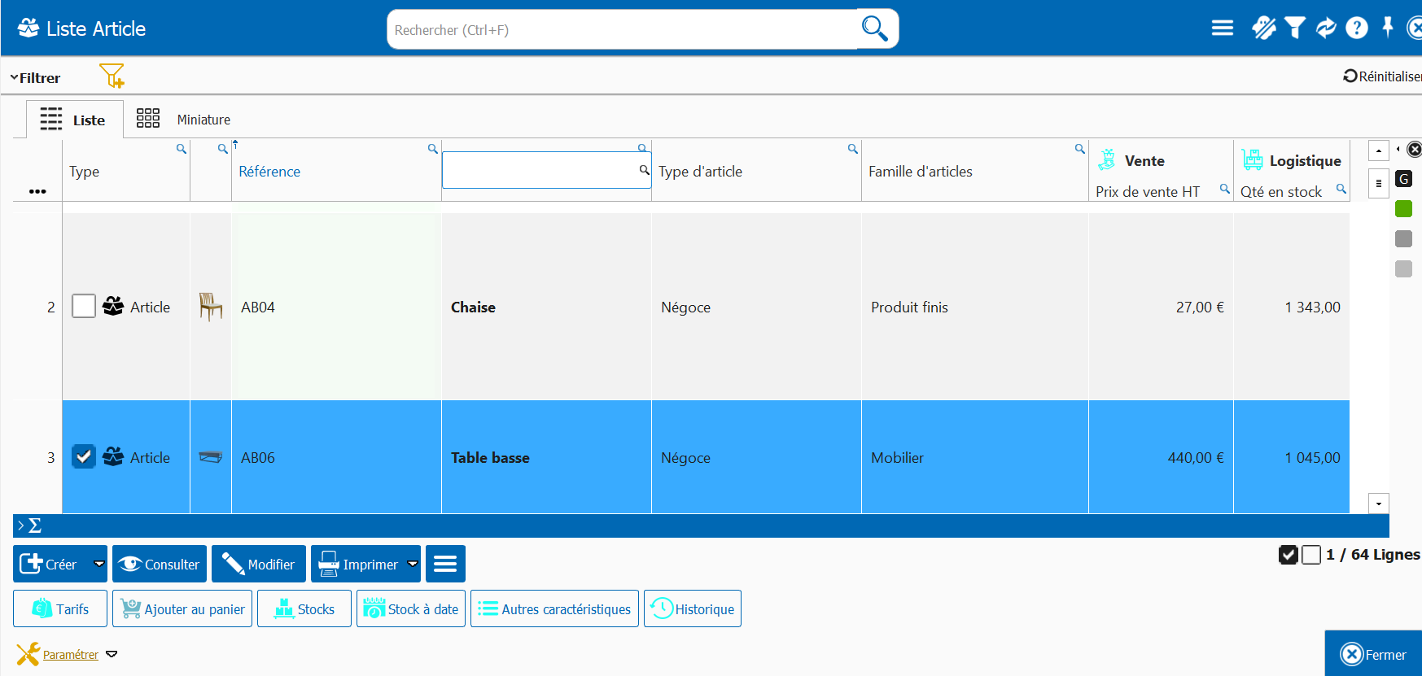The width and height of the screenshot is (1422, 676).
Task: Click the column filter input field
Action: point(540,171)
